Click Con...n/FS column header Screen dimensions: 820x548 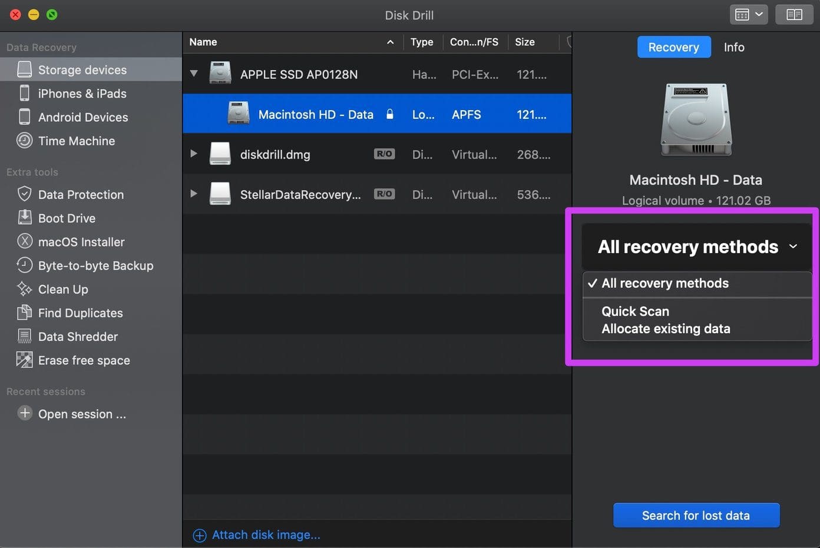click(474, 42)
